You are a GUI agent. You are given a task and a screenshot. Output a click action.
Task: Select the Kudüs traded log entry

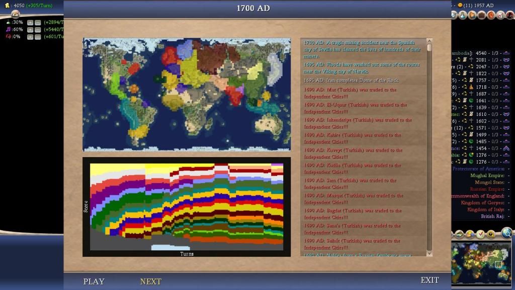(363, 169)
